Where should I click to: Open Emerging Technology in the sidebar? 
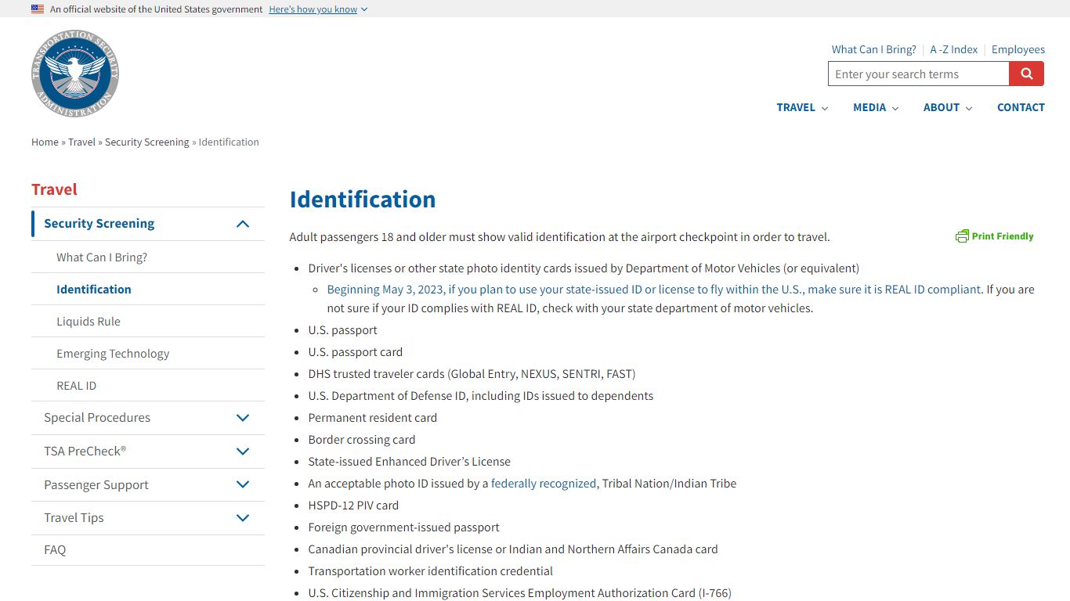click(113, 354)
